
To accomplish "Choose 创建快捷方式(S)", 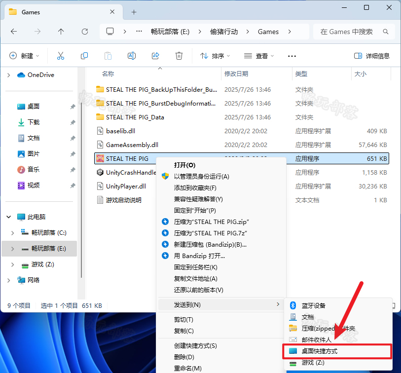I will [x=221, y=346].
